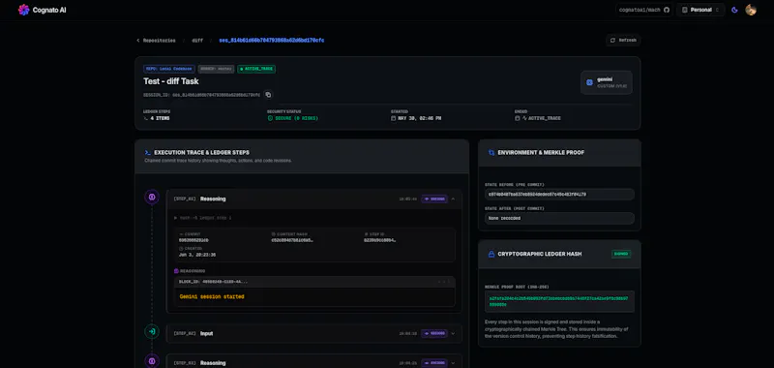Click the STEP_01 purple status badge
The image size is (774, 368).
point(434,199)
